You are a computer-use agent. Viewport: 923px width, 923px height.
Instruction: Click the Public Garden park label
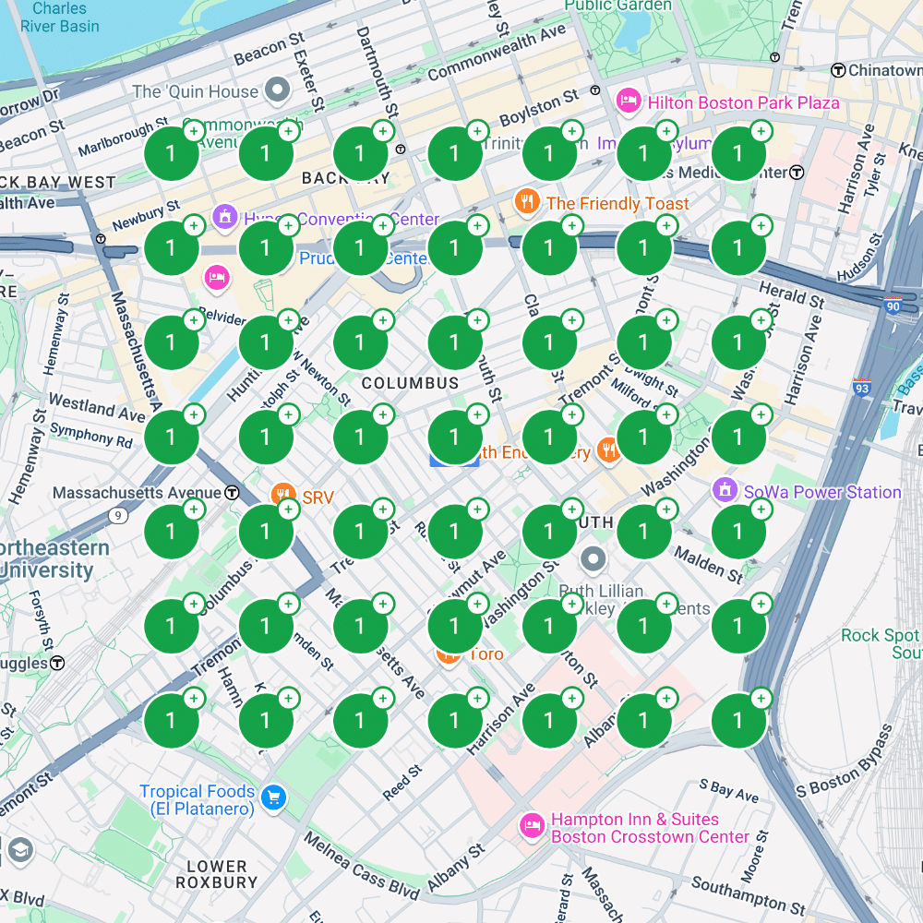coord(617,6)
